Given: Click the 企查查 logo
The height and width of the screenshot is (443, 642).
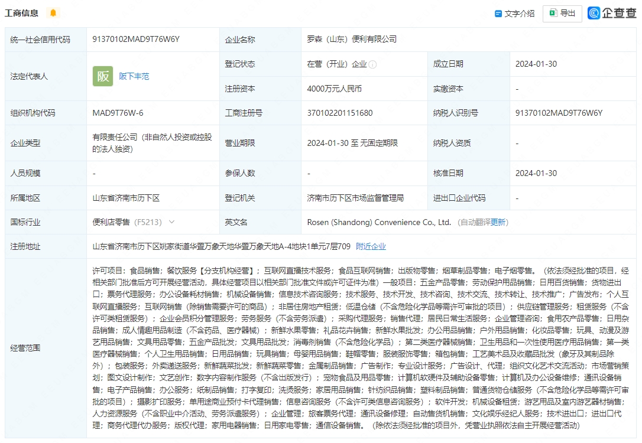Looking at the screenshot, I should [612, 13].
